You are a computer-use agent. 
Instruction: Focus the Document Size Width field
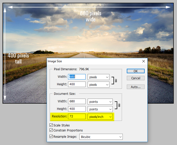click(77, 101)
